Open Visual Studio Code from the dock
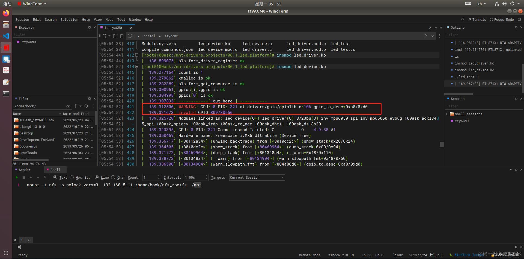Image resolution: width=524 pixels, height=259 pixels. [x=6, y=36]
